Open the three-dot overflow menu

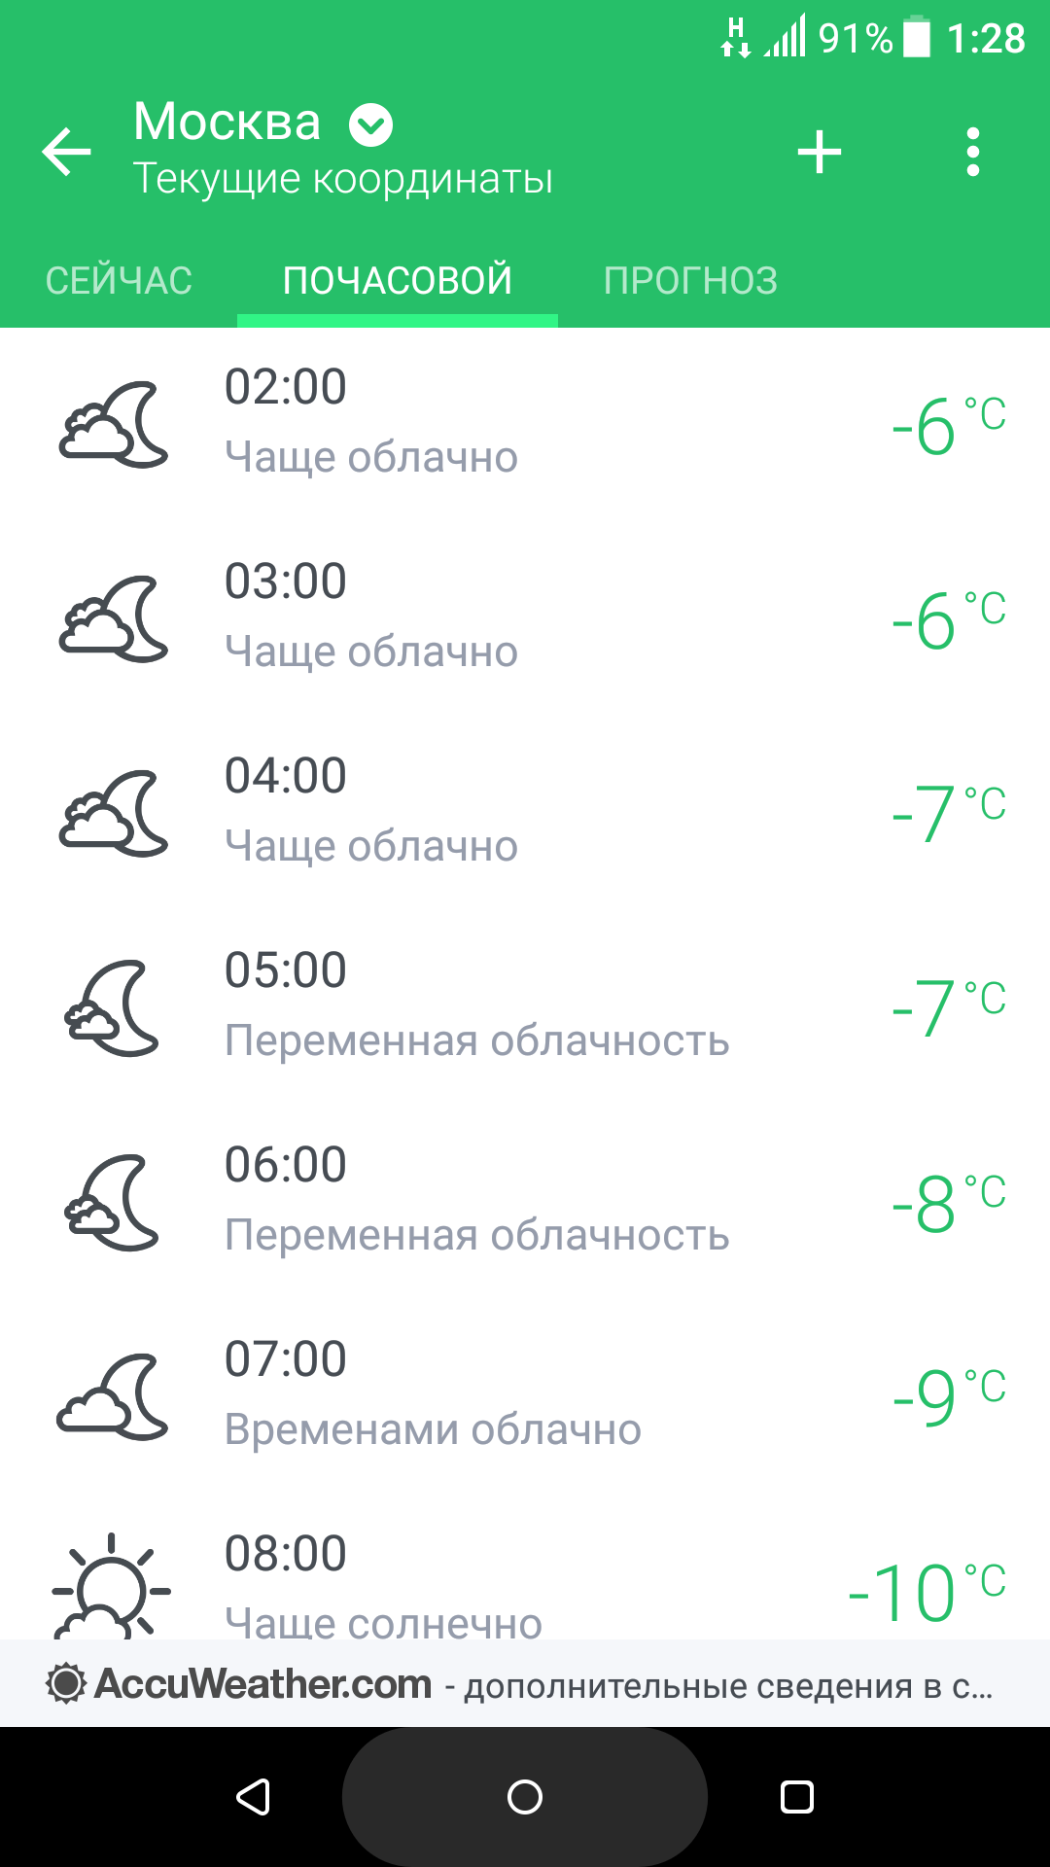(972, 152)
